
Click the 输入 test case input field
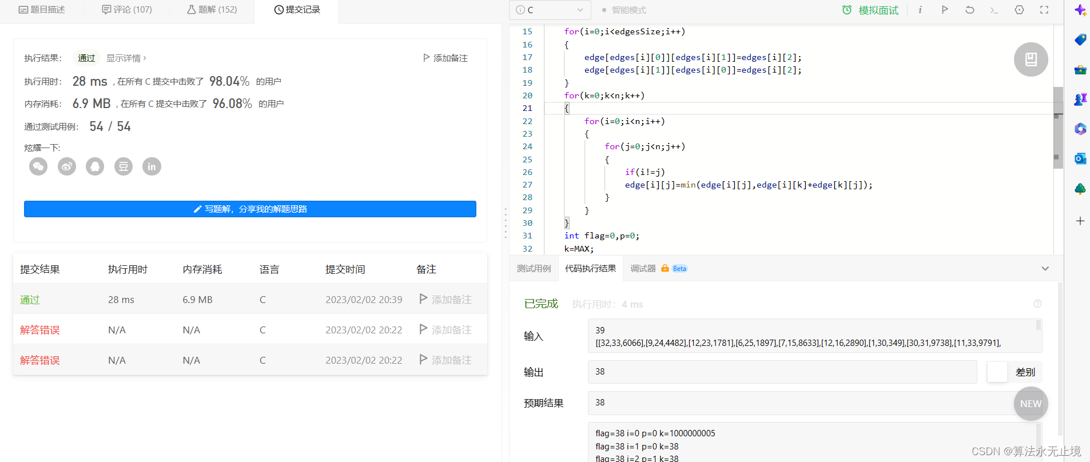(x=815, y=336)
